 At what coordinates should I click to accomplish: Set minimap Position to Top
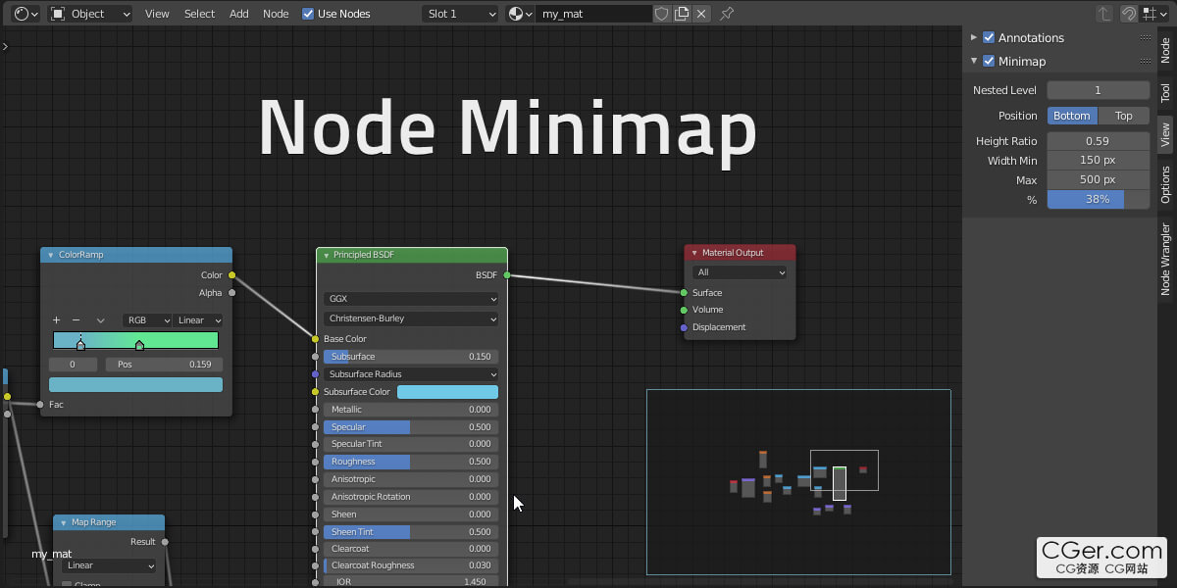[1123, 116]
